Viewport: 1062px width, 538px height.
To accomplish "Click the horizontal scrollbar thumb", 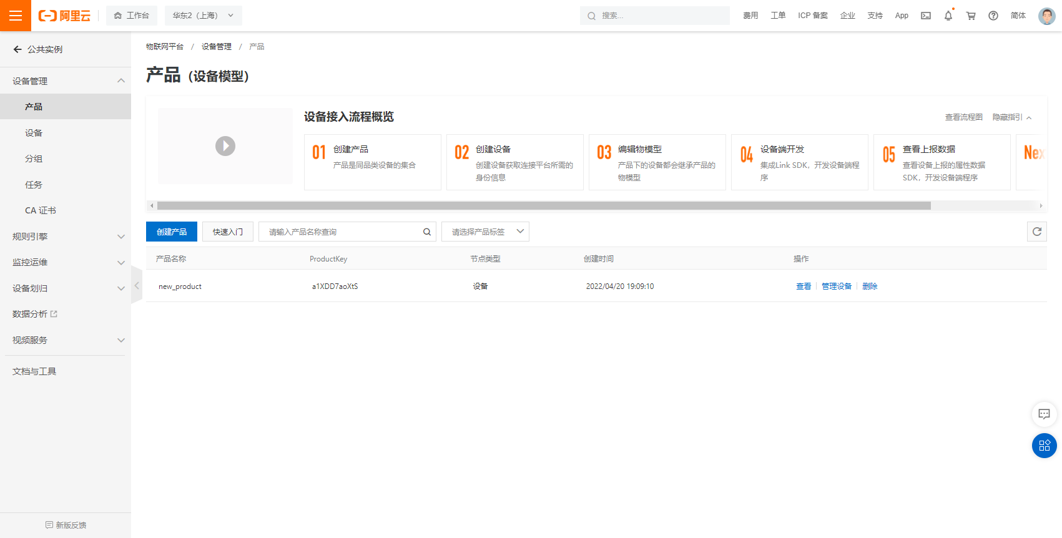I will pyautogui.click(x=544, y=205).
